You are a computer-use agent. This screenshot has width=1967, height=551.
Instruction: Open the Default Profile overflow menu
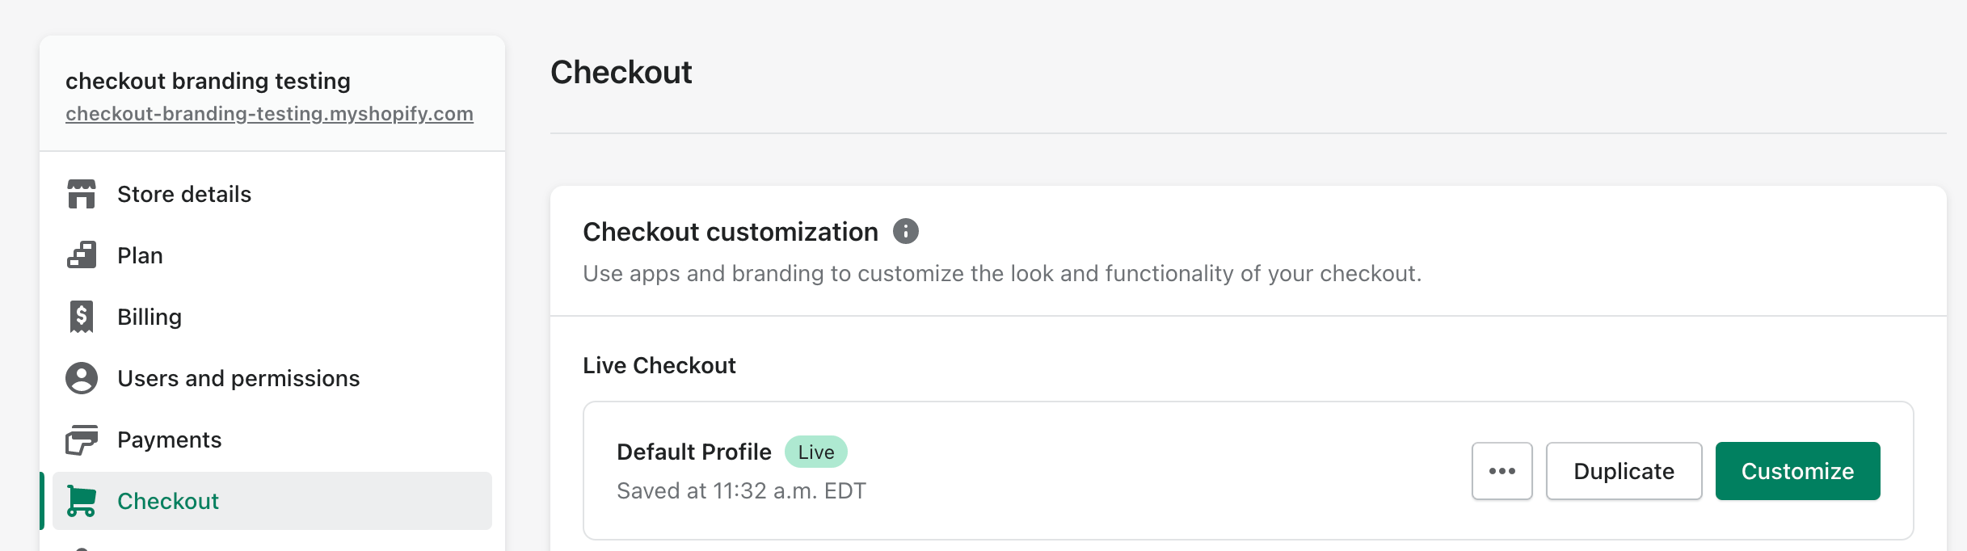[x=1502, y=471]
